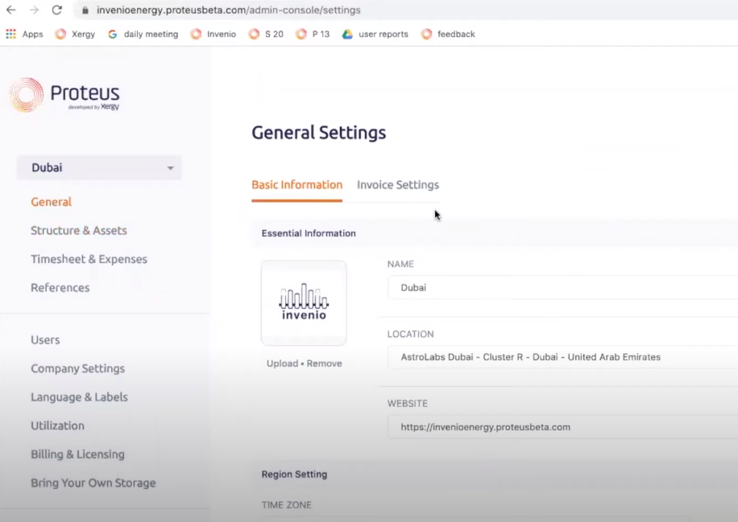The height and width of the screenshot is (522, 738).
Task: Focus the Name input field
Action: (562, 287)
